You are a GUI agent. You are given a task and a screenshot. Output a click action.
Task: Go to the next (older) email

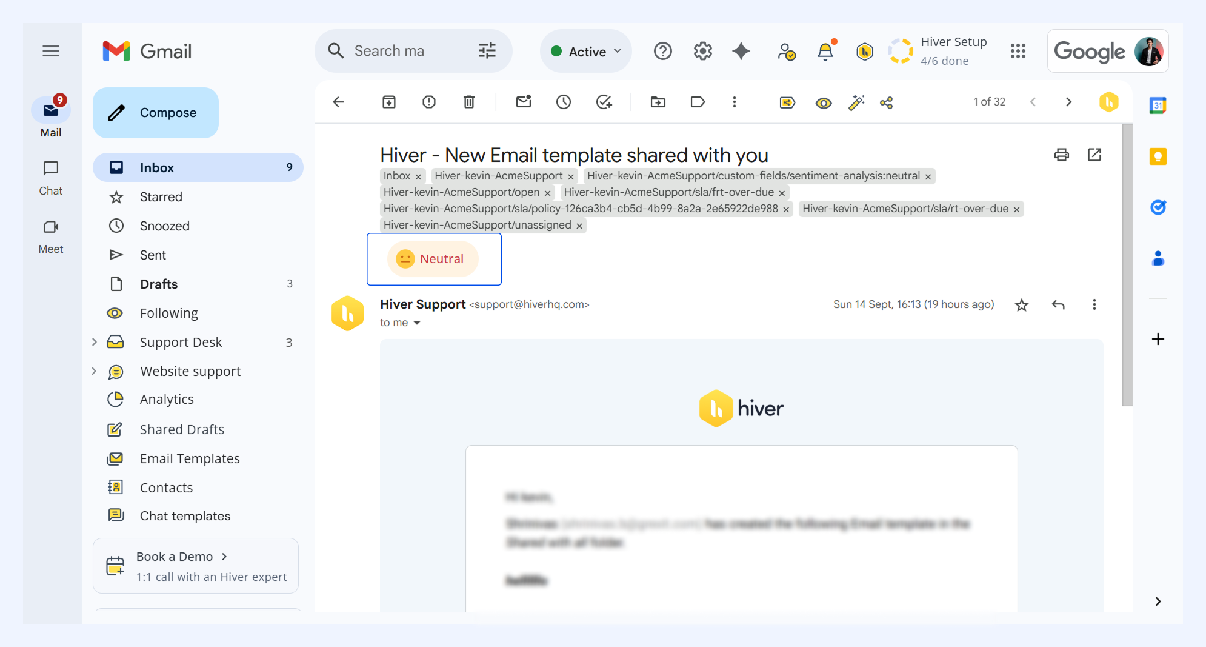click(x=1069, y=102)
